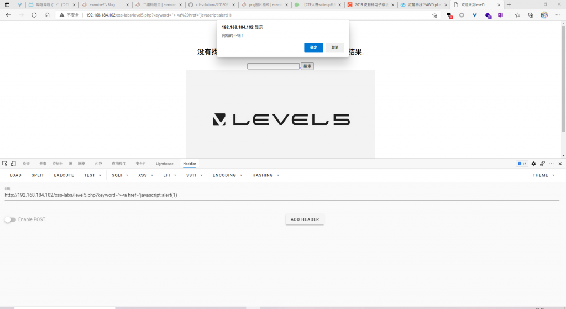Viewport: 566px width, 309px height.
Task: Switch to the HackBar DevTools tab
Action: [x=190, y=164]
